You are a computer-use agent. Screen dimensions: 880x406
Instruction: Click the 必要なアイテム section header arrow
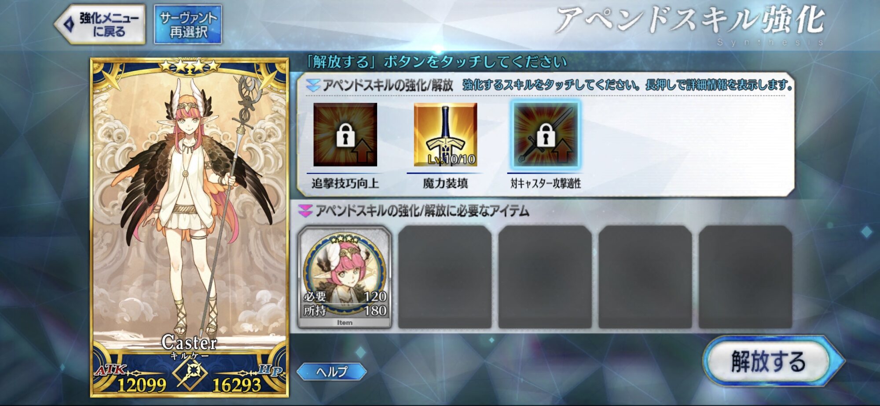(x=305, y=211)
